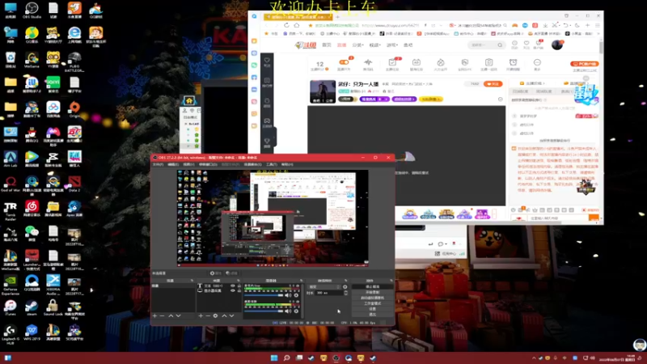Image resolution: width=647 pixels, height=364 pixels.
Task: Open source Properties button below OBS preview
Action: [x=216, y=273]
